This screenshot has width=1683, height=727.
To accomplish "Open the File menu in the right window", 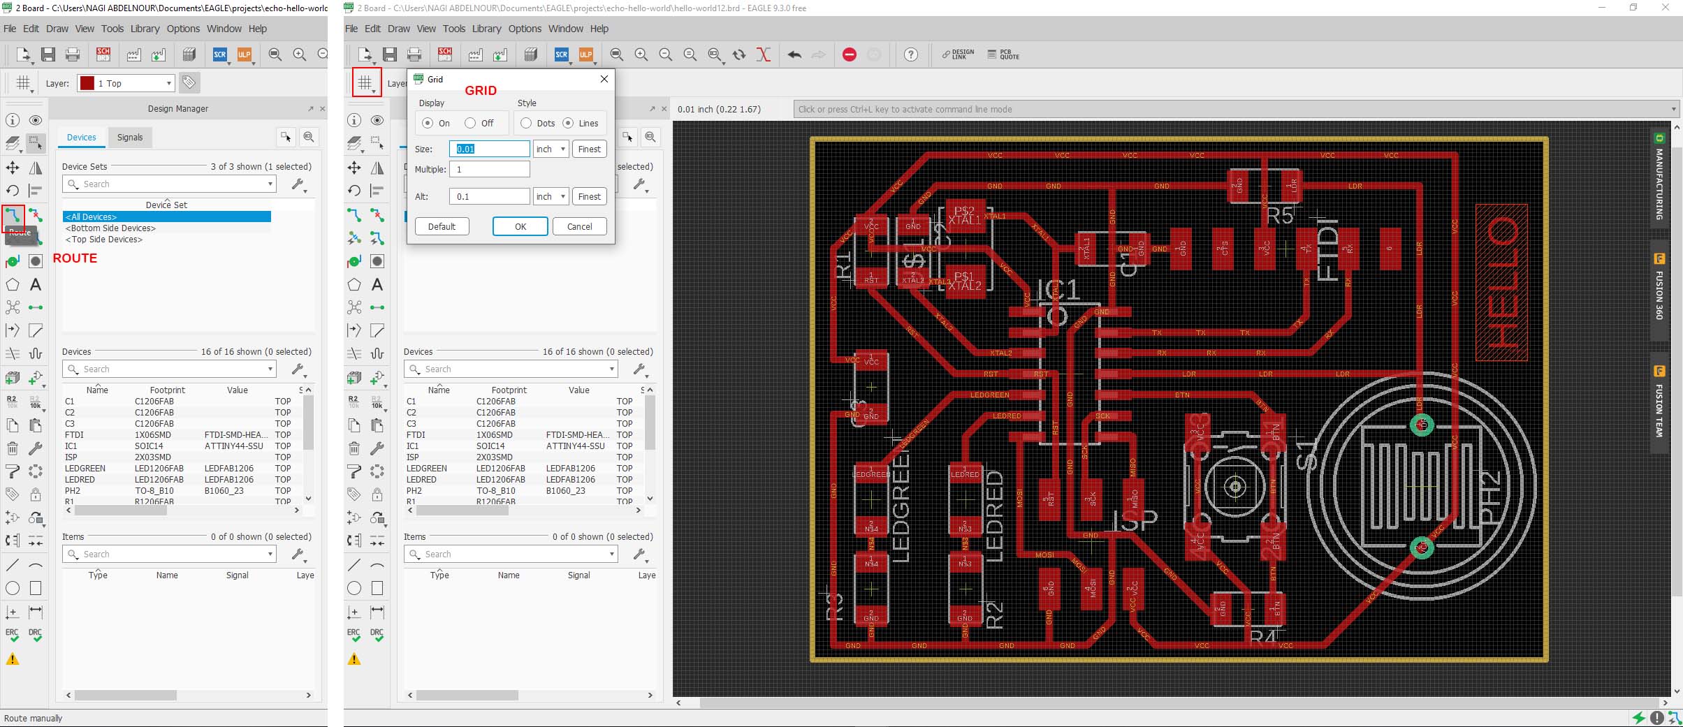I will coord(351,29).
